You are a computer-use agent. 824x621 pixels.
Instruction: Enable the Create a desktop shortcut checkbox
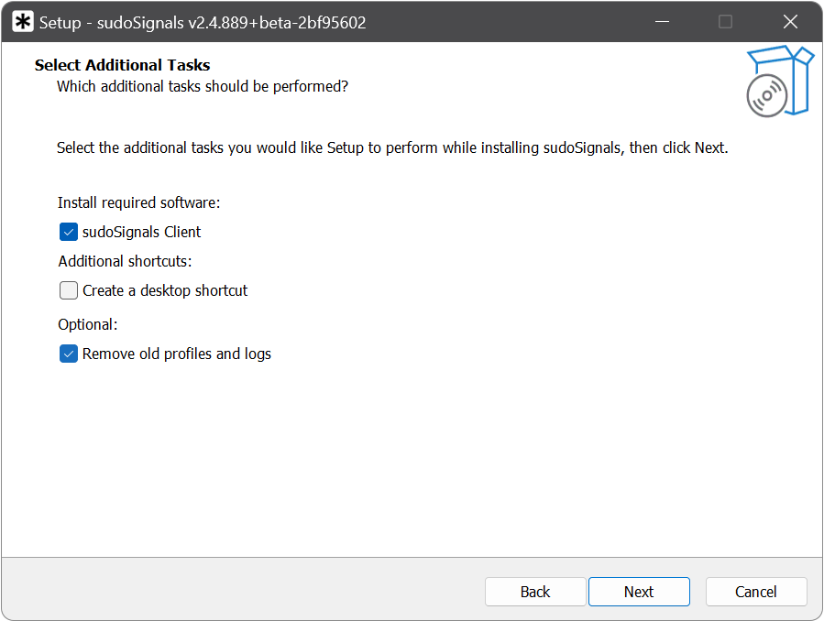[69, 290]
